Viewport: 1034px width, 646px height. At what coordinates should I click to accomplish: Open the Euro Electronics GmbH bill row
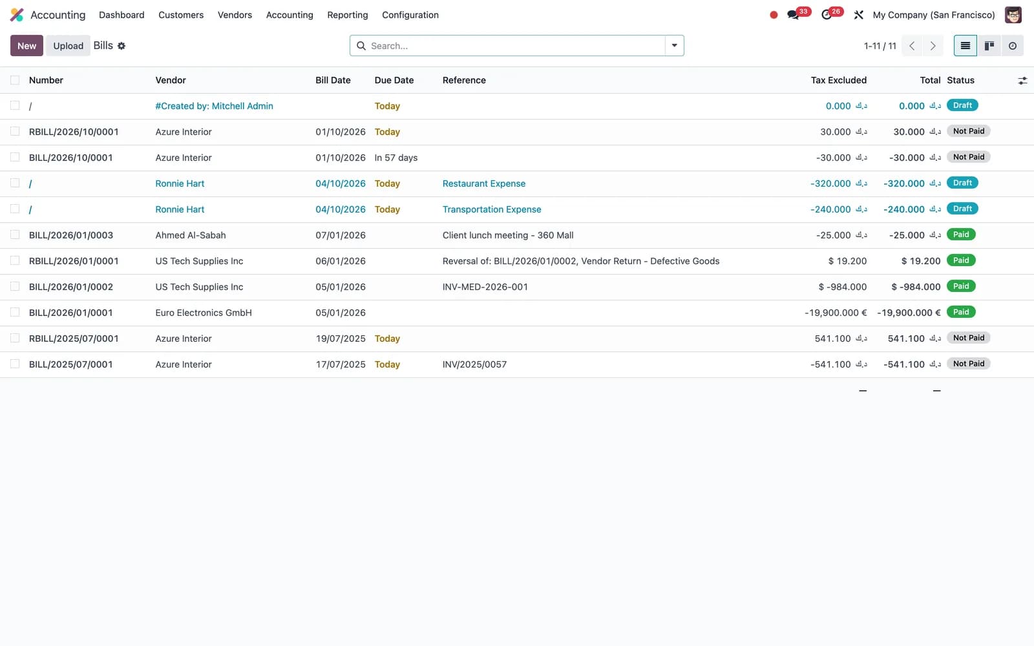(x=517, y=313)
